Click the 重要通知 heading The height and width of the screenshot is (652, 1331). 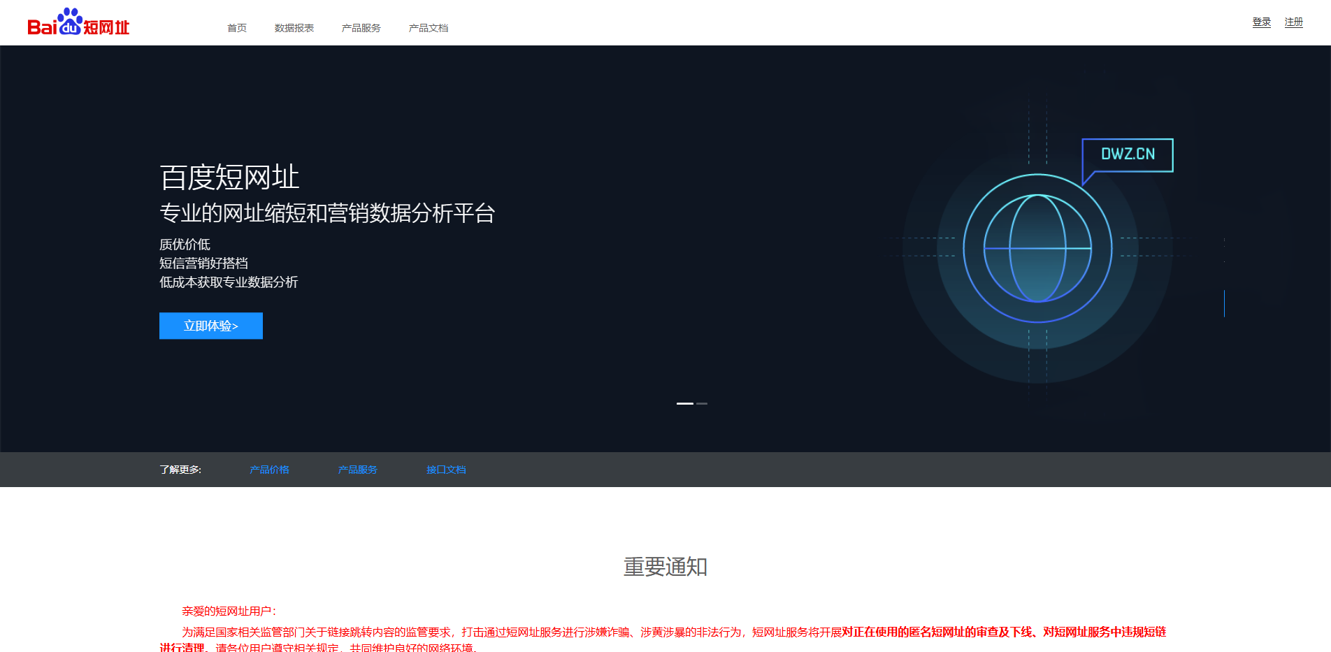[664, 567]
